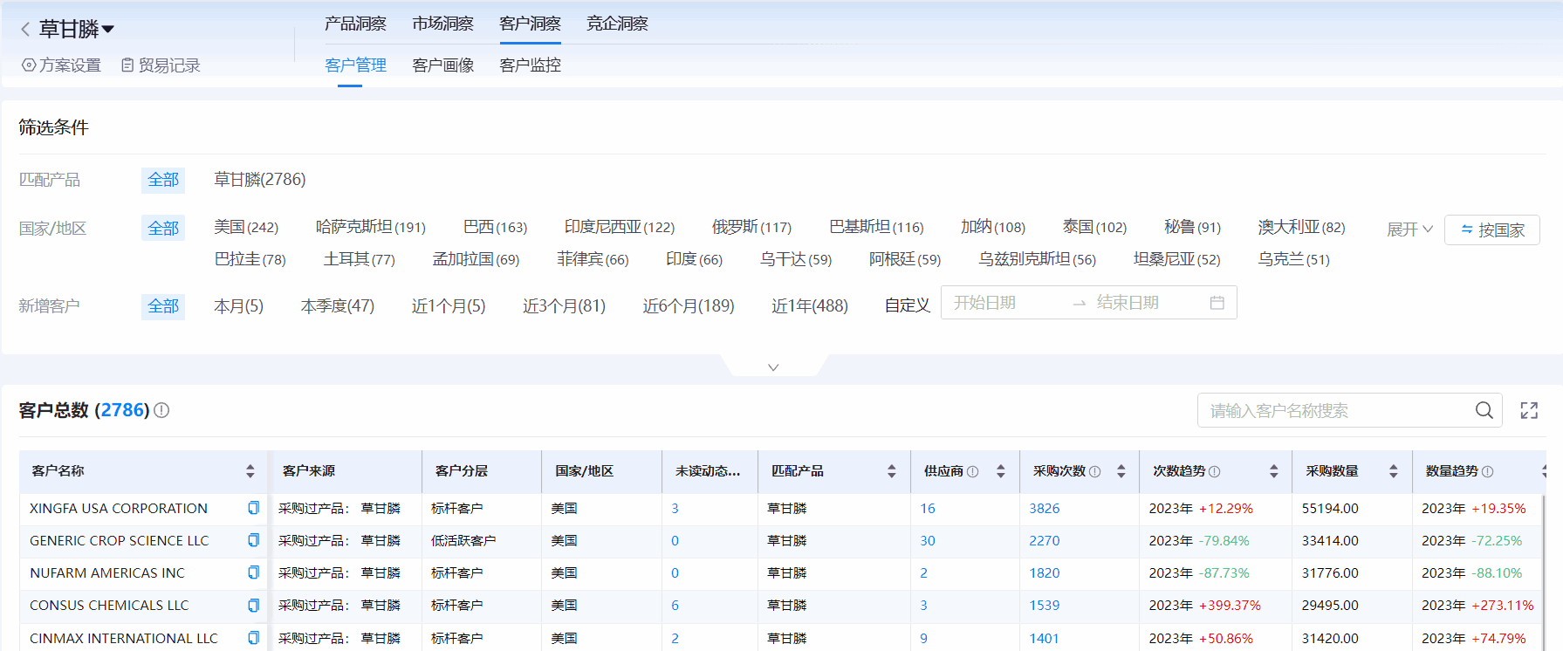Copy the NUFARM AMERICAS INC name icon
The width and height of the screenshot is (1563, 651).
253,572
